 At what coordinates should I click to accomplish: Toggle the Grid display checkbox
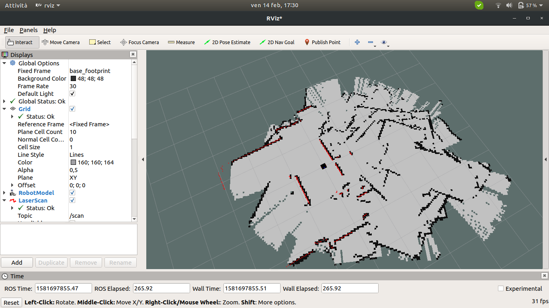click(72, 109)
